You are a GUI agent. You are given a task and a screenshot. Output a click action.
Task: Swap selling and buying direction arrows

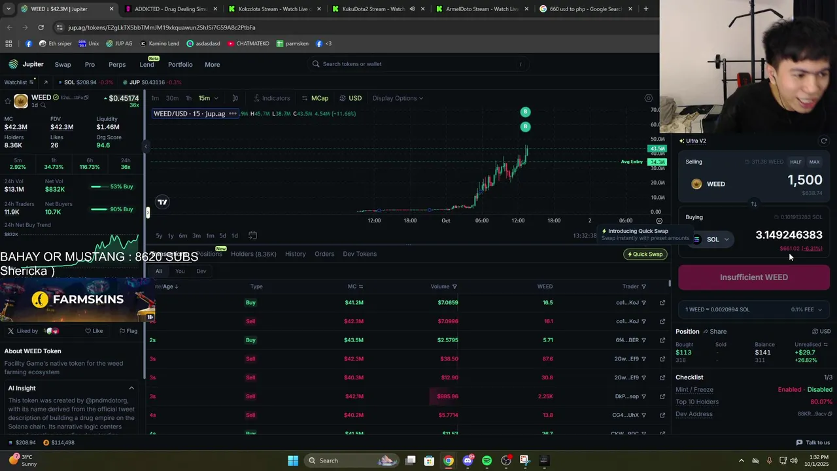click(753, 204)
